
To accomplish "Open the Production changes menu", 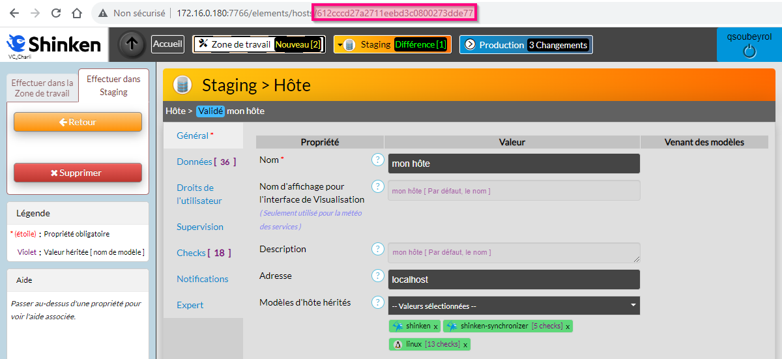I will coord(526,45).
